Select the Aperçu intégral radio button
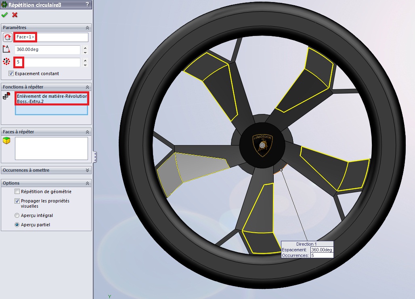The height and width of the screenshot is (299, 415). point(17,215)
